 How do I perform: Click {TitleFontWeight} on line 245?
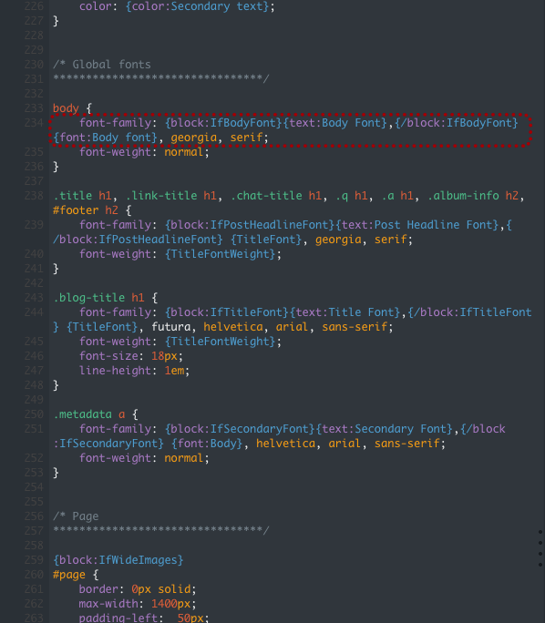click(220, 342)
